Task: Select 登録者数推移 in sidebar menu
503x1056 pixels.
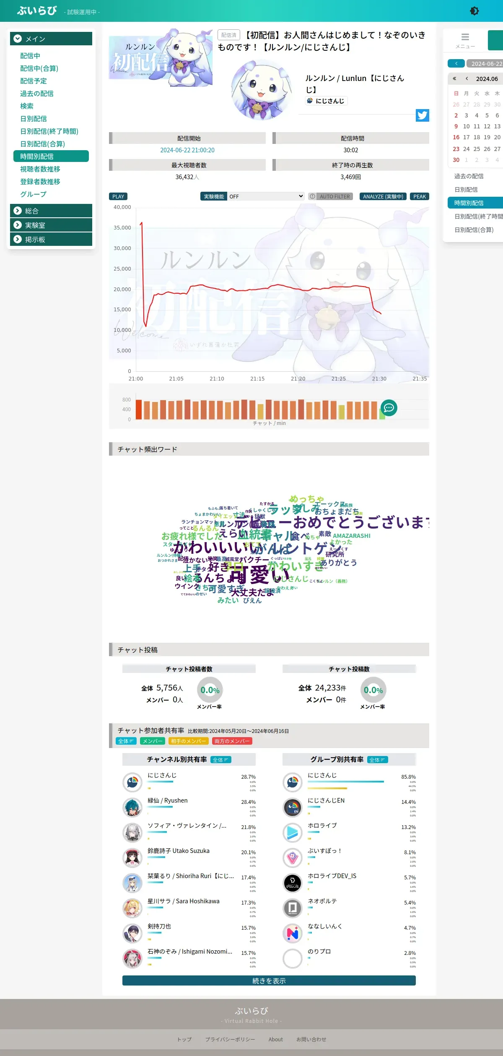Action: click(40, 182)
